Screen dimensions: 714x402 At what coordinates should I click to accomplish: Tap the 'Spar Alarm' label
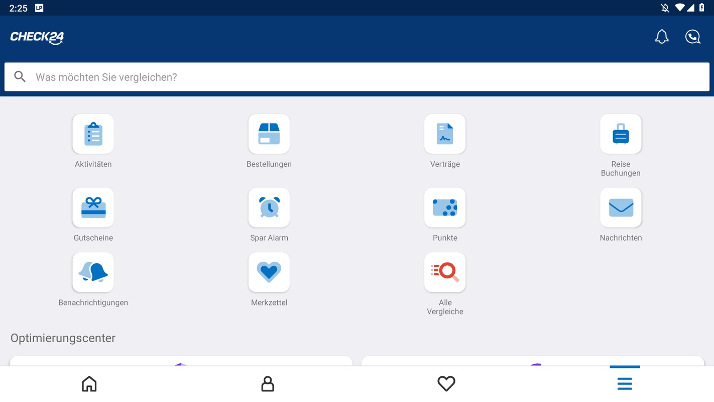tap(269, 238)
